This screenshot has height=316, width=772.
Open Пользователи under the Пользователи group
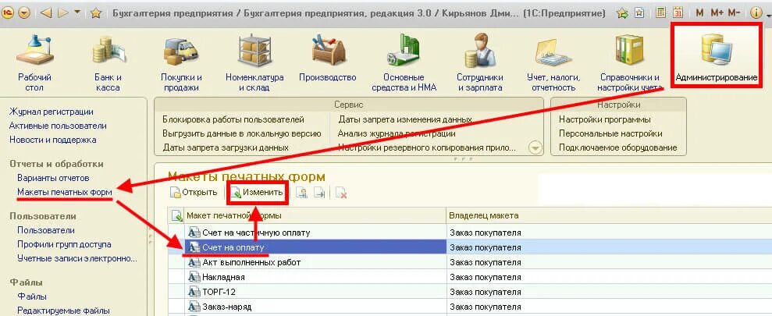(x=46, y=230)
